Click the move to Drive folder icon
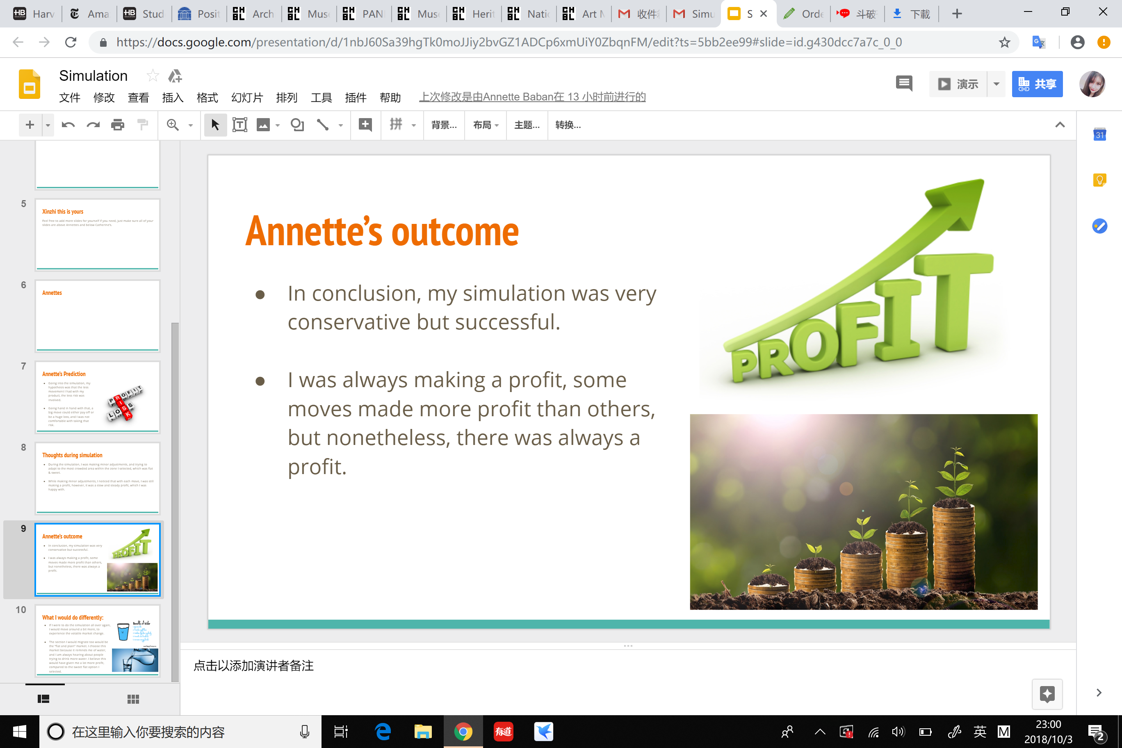Viewport: 1122px width, 748px height. click(175, 76)
